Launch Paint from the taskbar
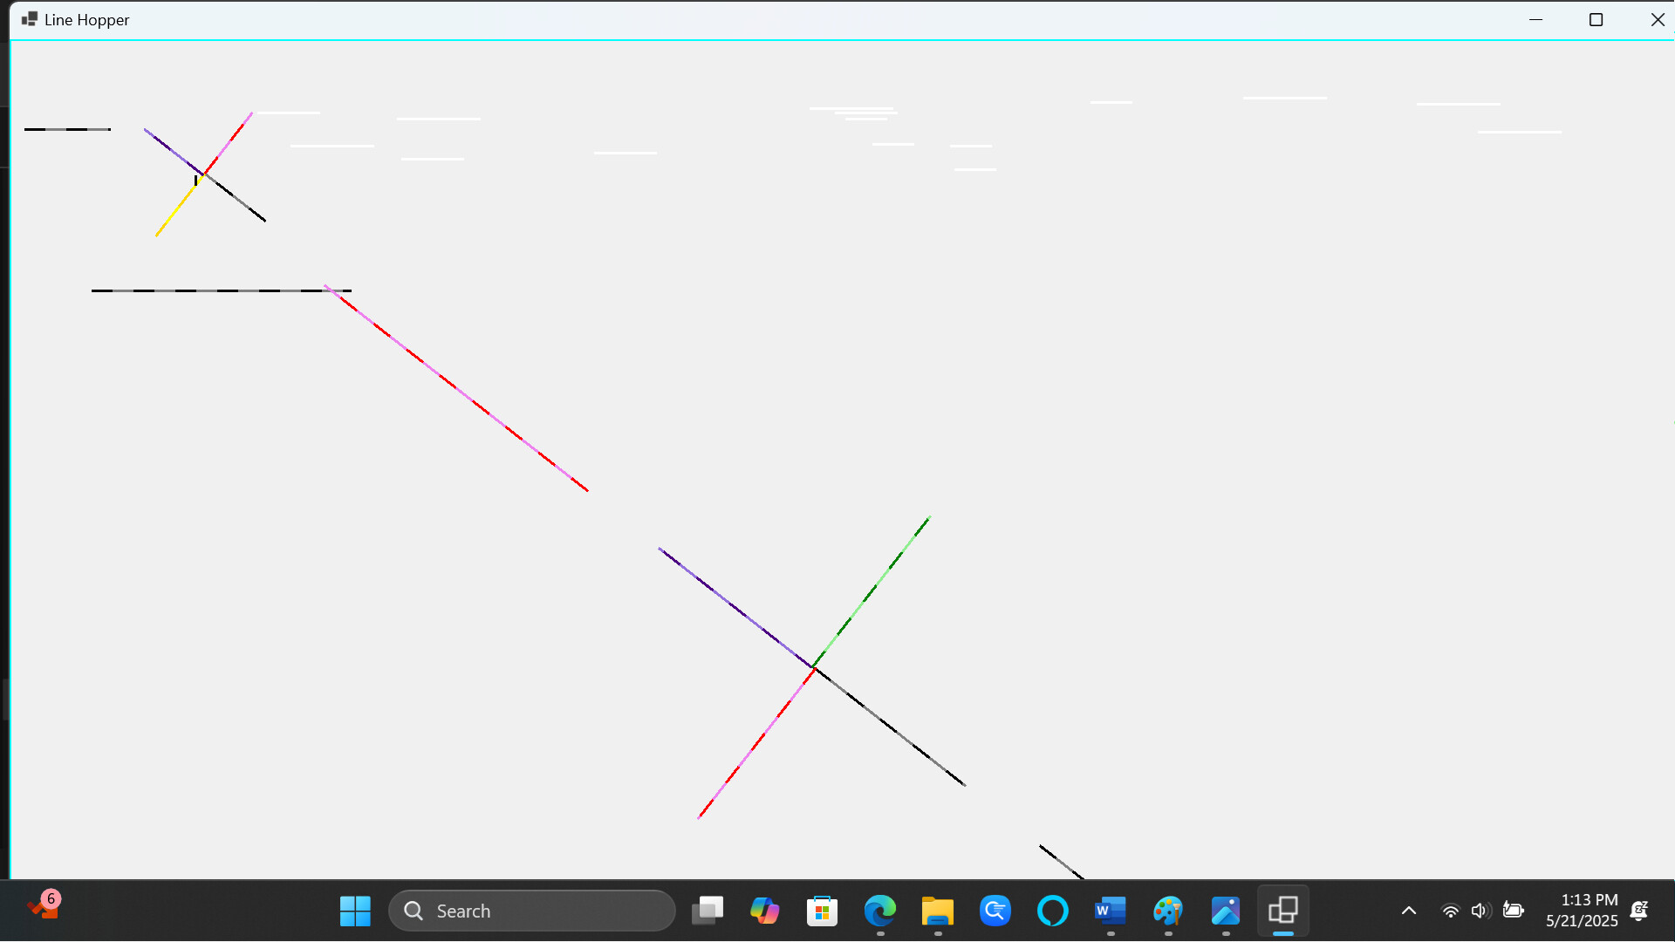The image size is (1675, 942). click(x=1168, y=911)
